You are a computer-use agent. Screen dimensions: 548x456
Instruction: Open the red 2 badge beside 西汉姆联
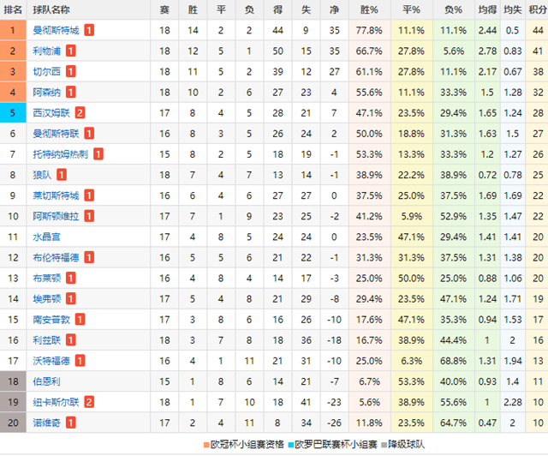click(x=80, y=112)
